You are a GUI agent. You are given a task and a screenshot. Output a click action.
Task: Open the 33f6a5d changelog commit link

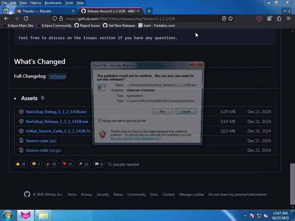(x=57, y=76)
